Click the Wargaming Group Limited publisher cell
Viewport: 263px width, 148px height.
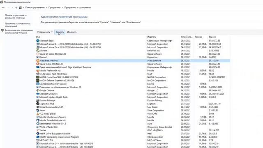(160, 127)
